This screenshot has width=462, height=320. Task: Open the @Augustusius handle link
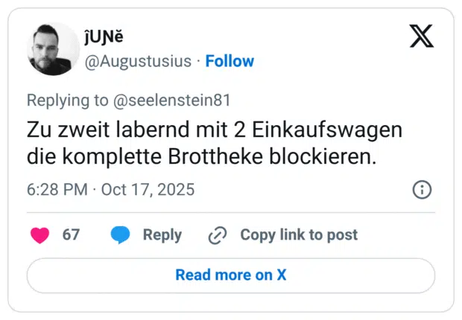(x=139, y=61)
